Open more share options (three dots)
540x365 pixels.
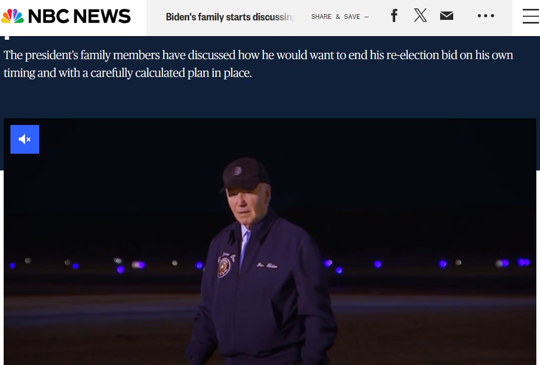pos(486,16)
